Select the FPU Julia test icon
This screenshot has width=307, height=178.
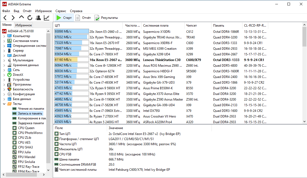tap(15, 152)
